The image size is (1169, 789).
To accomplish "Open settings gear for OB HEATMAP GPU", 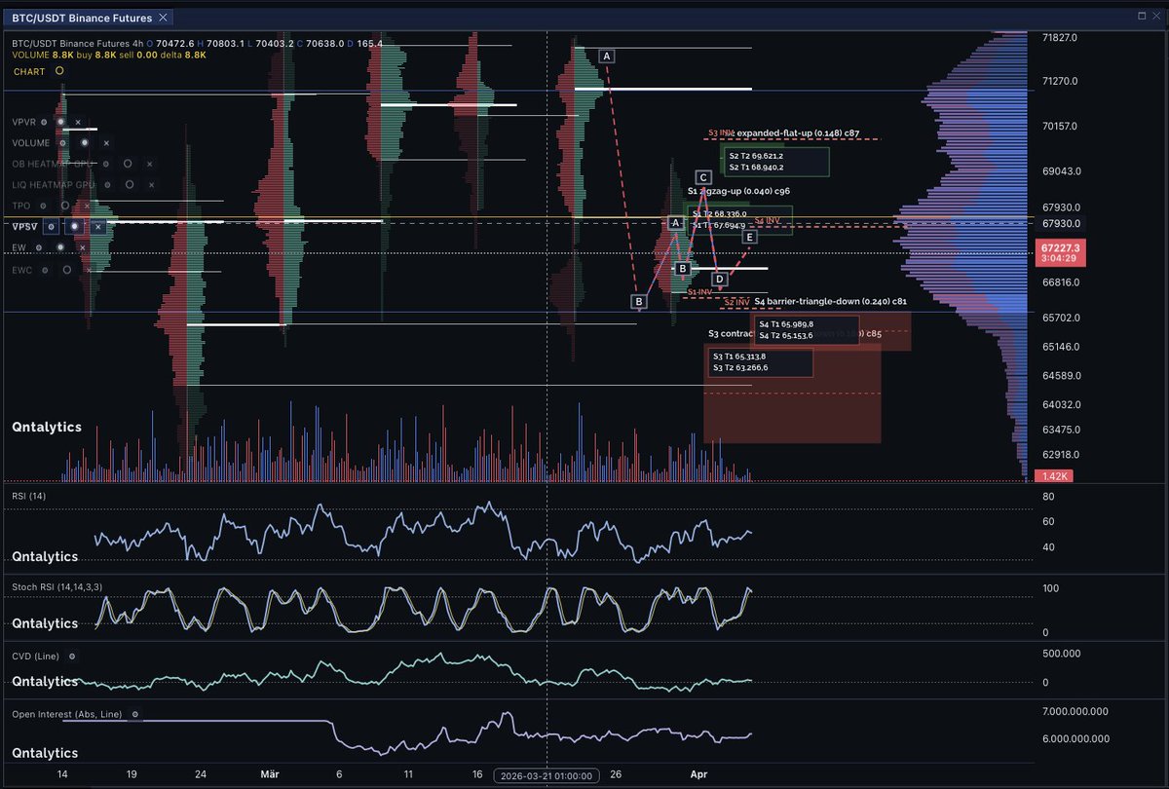I will pyautogui.click(x=105, y=164).
